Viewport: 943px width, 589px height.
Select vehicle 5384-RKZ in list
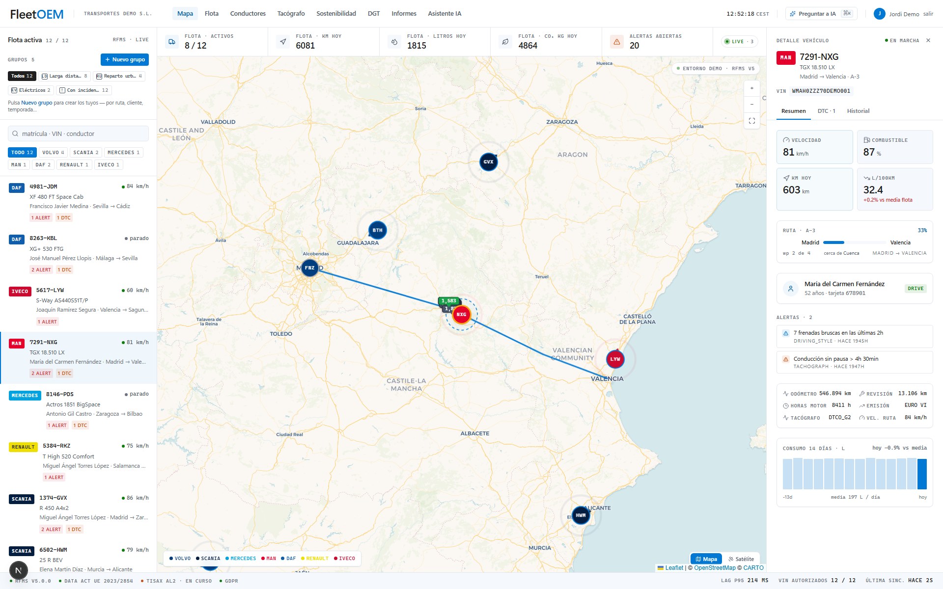point(79,462)
